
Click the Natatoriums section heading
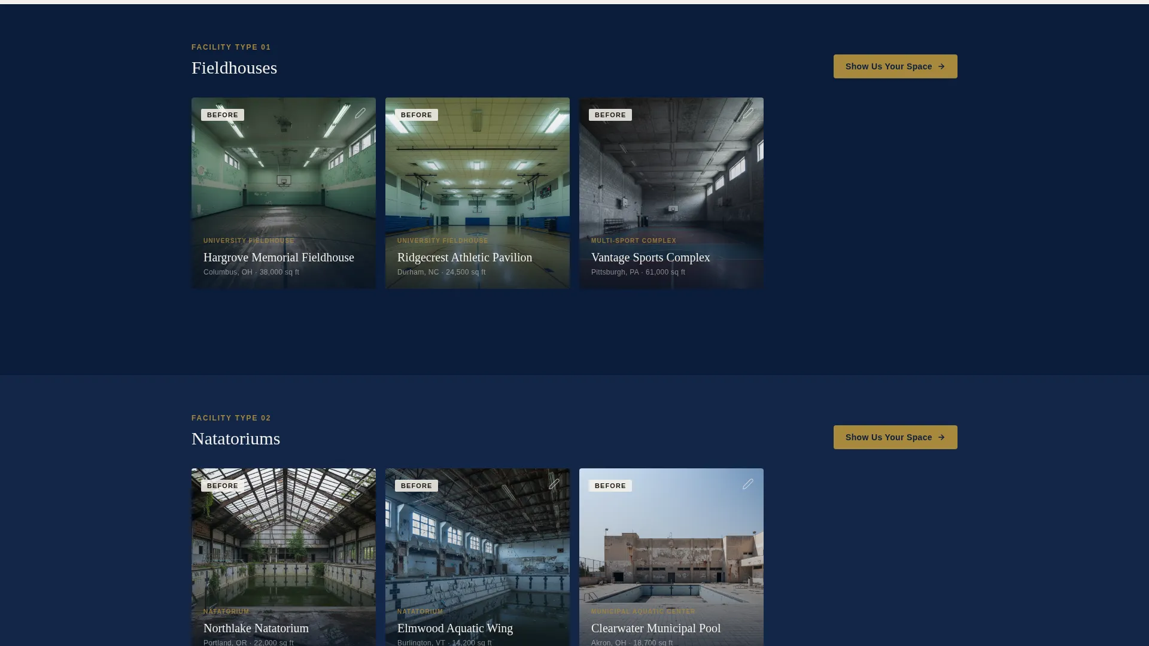[x=236, y=438]
